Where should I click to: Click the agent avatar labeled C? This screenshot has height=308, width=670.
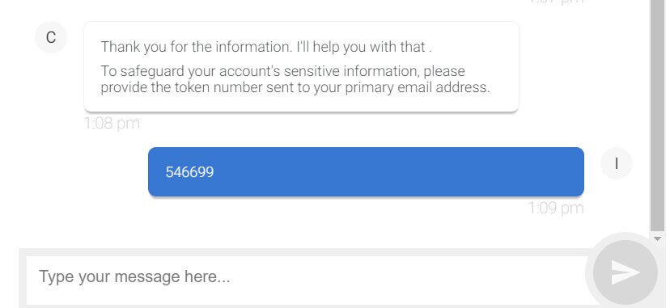[51, 37]
